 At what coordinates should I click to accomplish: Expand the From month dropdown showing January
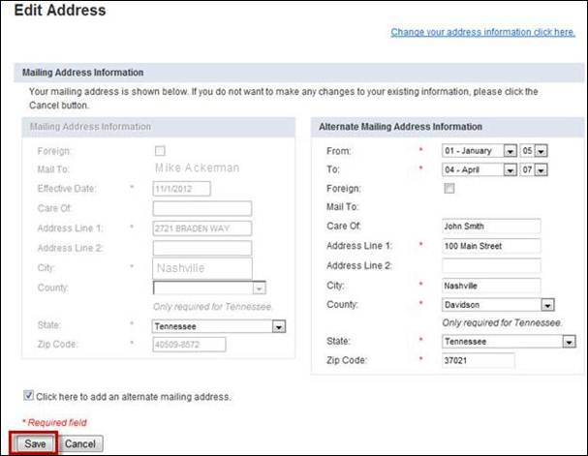point(480,151)
